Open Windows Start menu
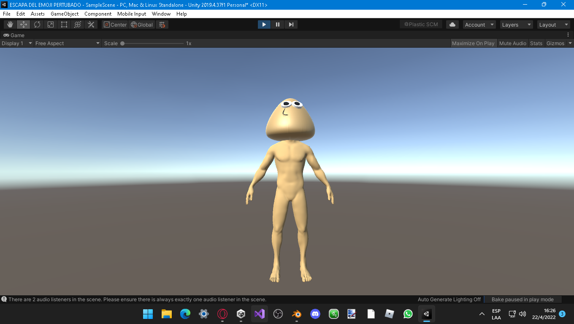The height and width of the screenshot is (324, 574). pos(148,314)
